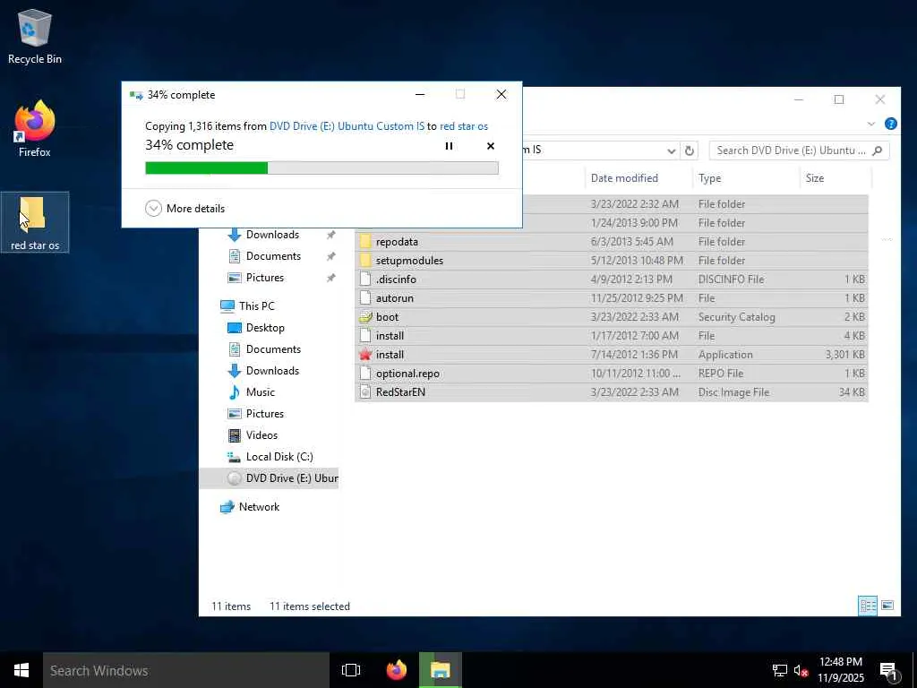
Task: Open the DVD Drive (E:) source link
Action: [347, 125]
